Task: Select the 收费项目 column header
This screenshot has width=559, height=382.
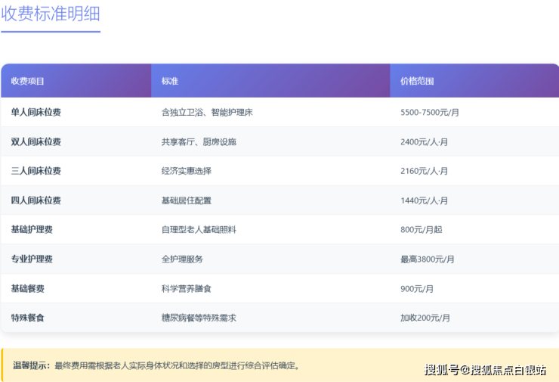Action: pos(28,81)
